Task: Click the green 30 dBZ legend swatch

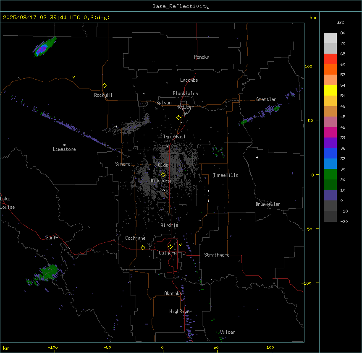Action: coord(330,174)
